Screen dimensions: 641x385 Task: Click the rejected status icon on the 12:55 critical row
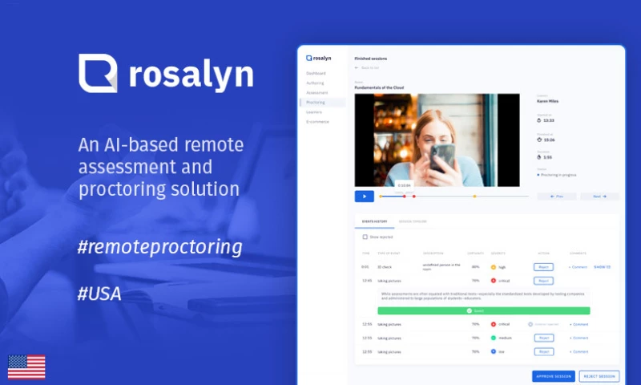530,325
